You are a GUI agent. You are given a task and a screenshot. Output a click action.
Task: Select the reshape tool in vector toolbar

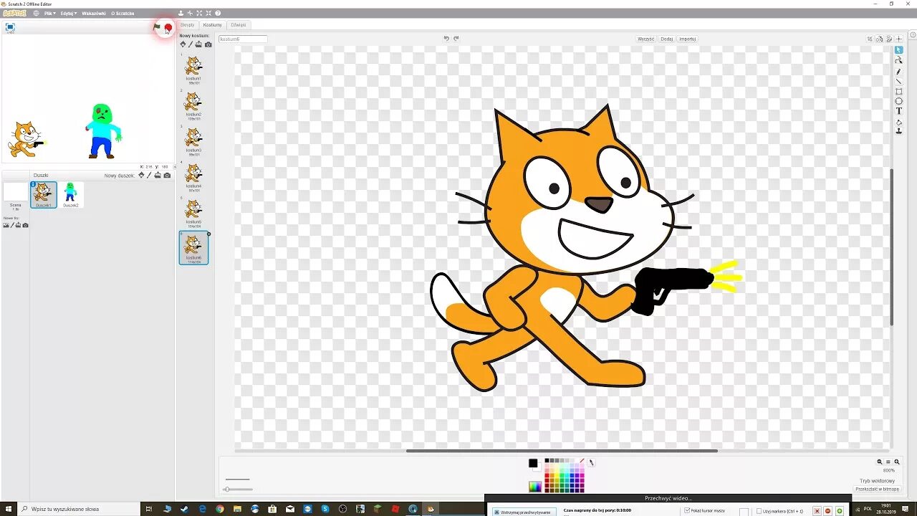coord(898,60)
